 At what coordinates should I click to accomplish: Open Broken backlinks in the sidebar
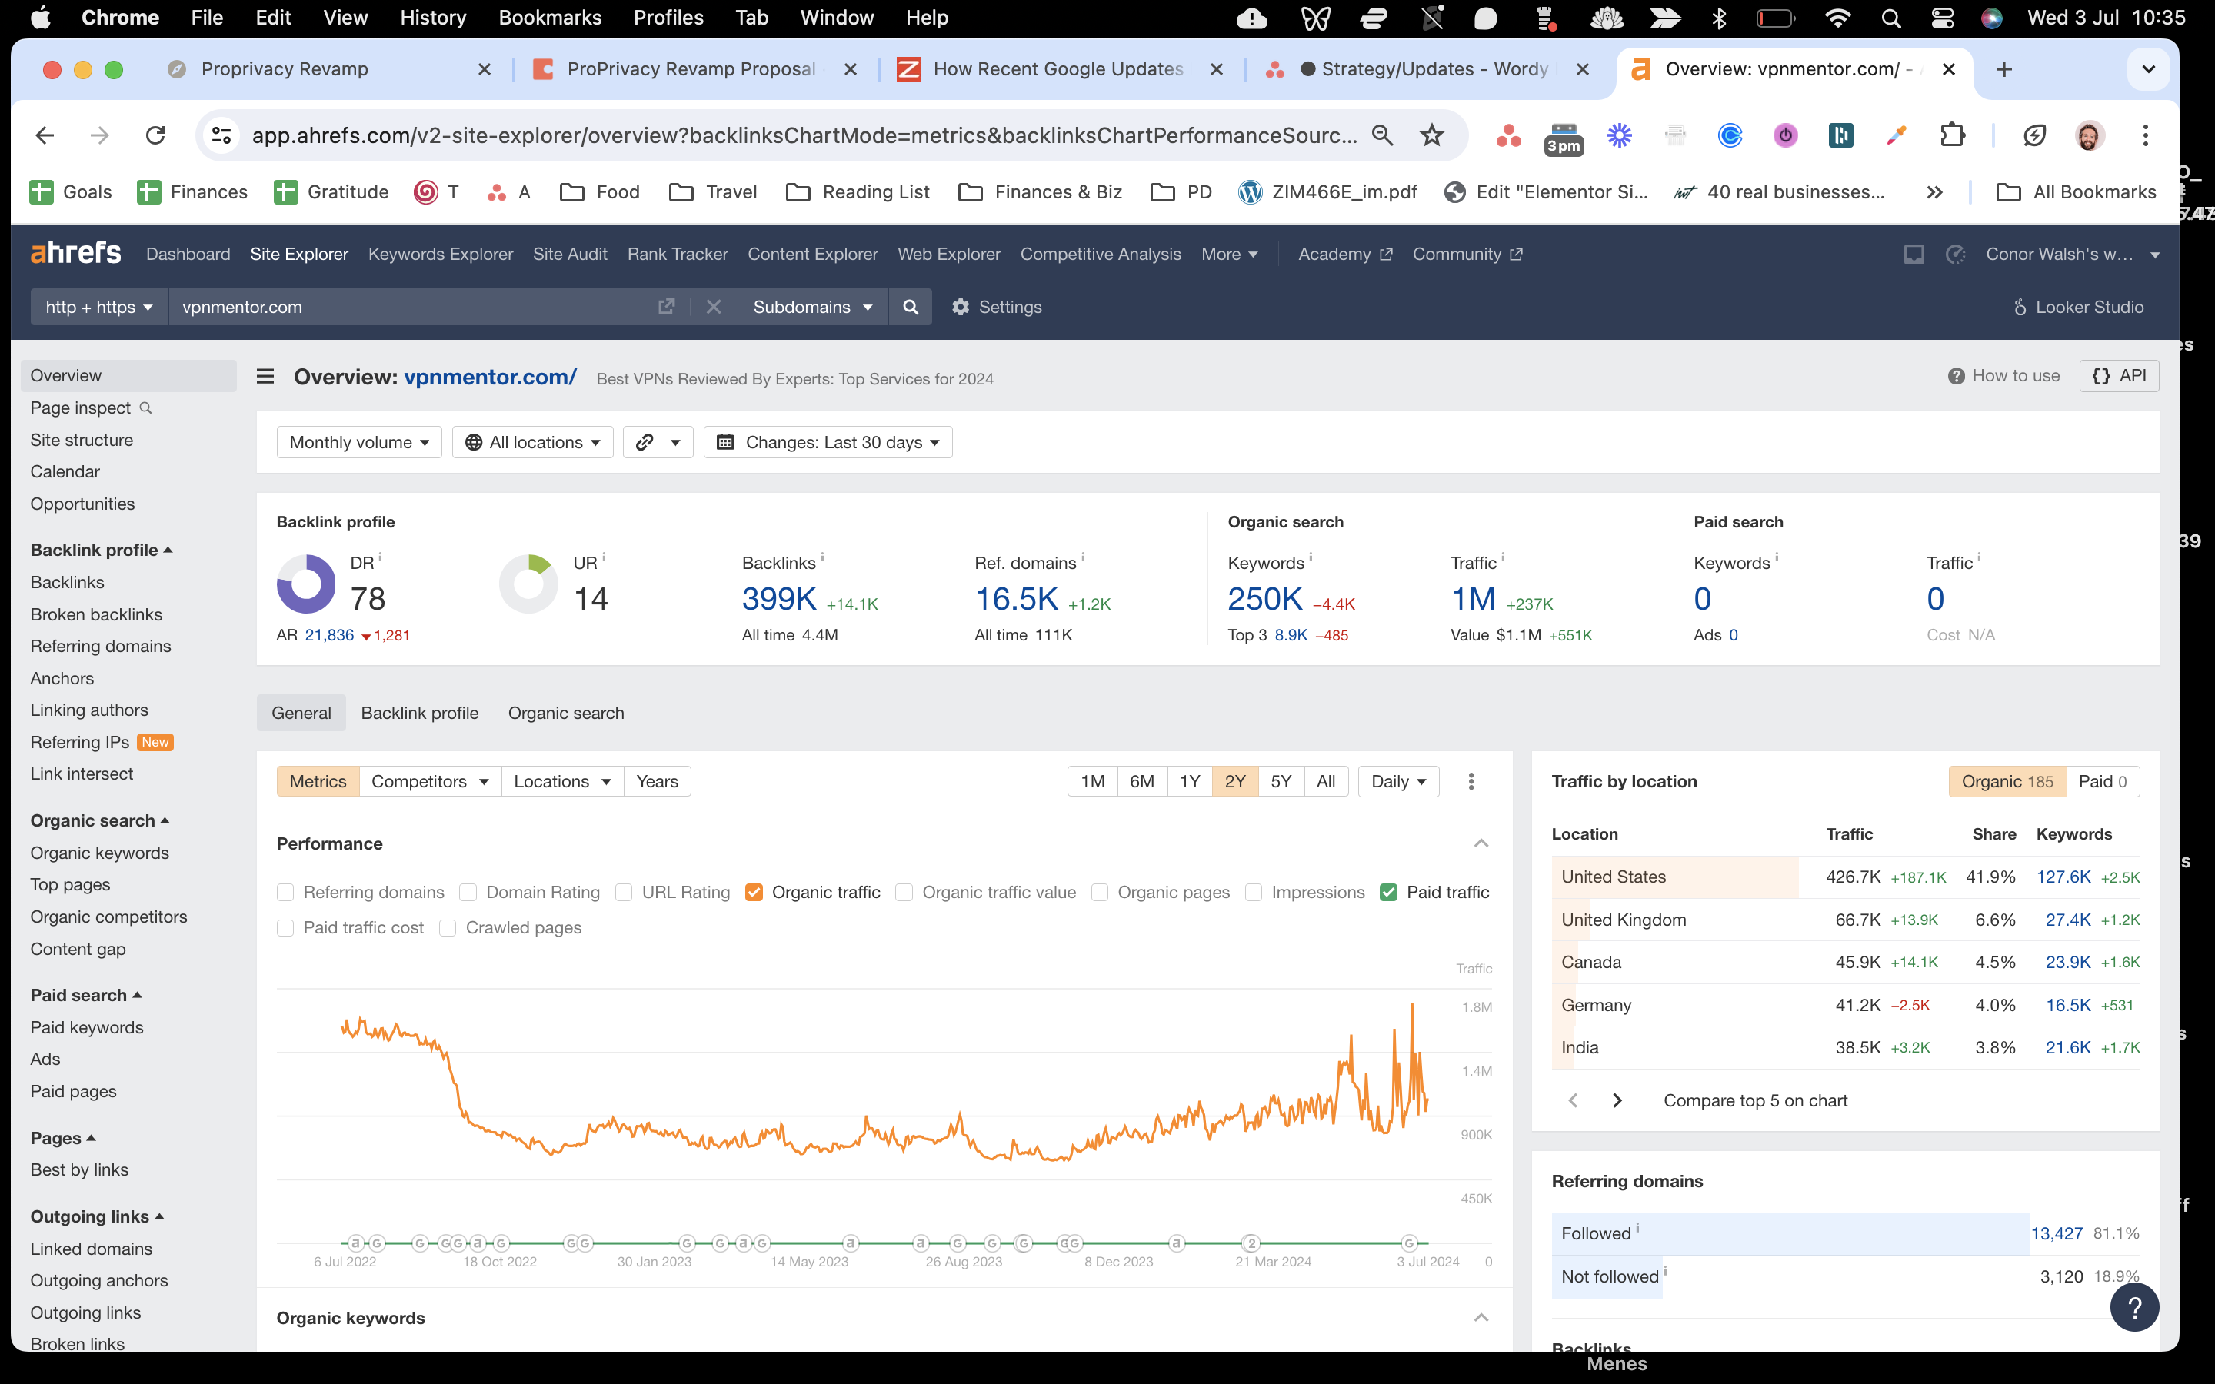point(96,614)
